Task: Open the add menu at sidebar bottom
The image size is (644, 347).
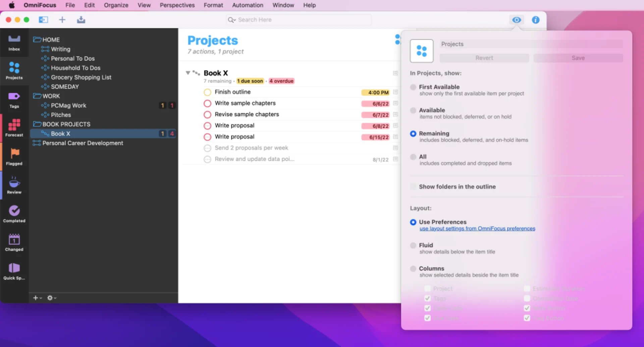Action: 37,297
